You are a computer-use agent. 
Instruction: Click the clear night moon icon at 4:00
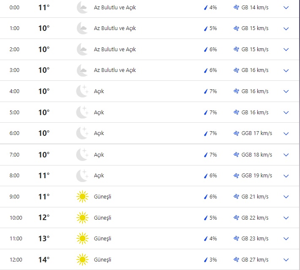pyautogui.click(x=82, y=91)
